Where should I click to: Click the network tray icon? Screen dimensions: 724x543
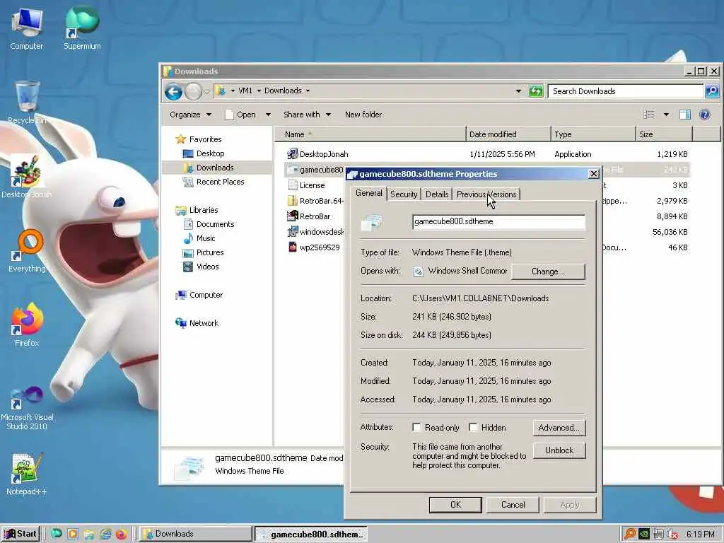coord(658,535)
